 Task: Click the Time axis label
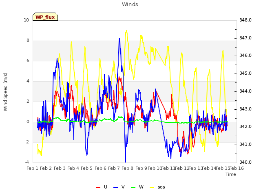(231, 174)
